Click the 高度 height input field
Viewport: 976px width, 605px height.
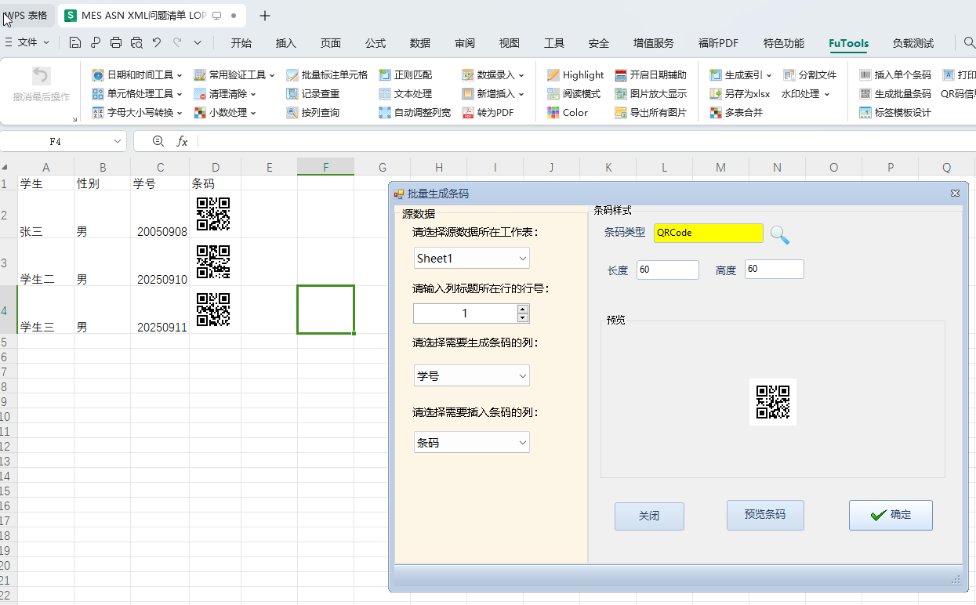(x=775, y=269)
